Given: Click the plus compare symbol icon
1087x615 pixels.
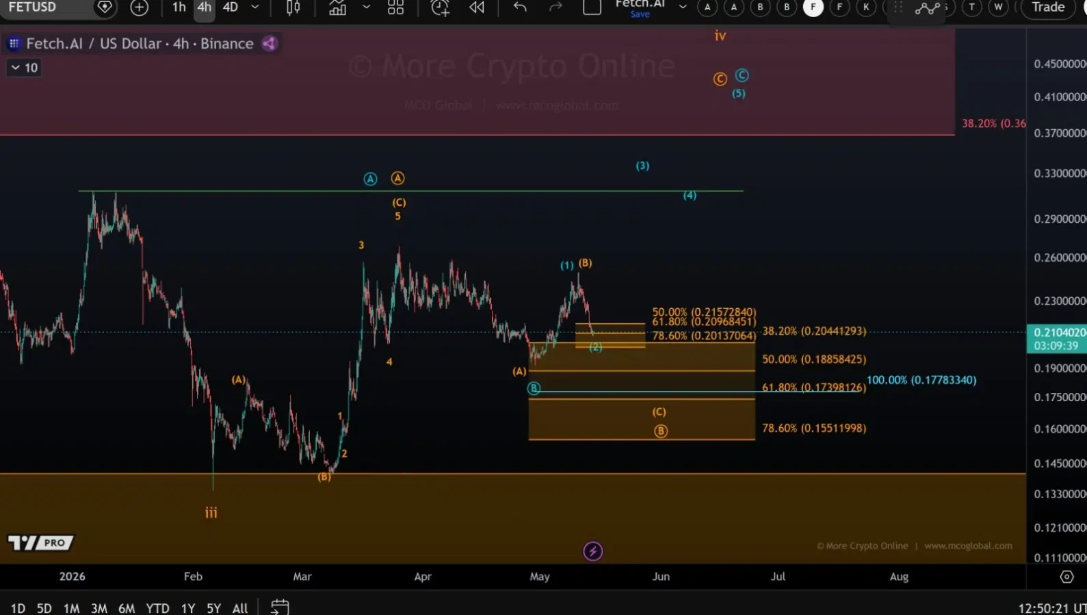Looking at the screenshot, I should click(x=140, y=8).
